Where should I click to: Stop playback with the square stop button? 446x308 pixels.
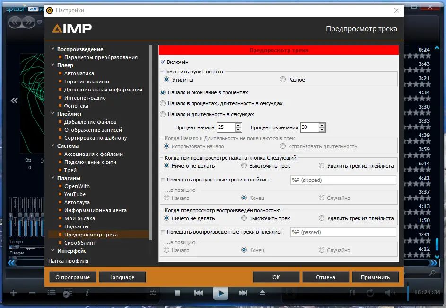[177, 293]
